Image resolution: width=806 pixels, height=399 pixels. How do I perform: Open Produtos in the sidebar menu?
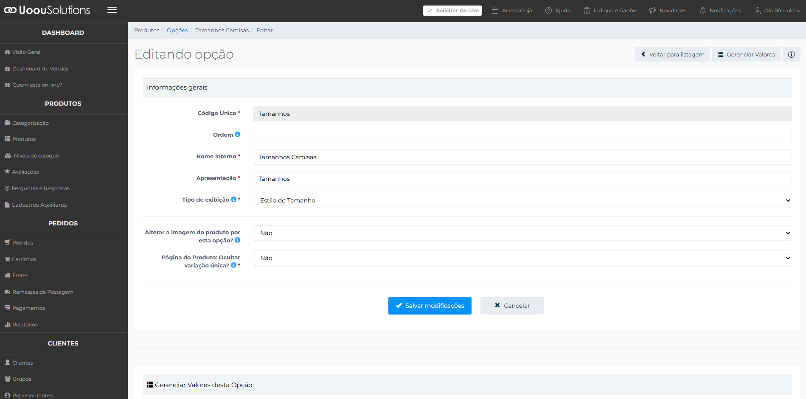tap(24, 139)
